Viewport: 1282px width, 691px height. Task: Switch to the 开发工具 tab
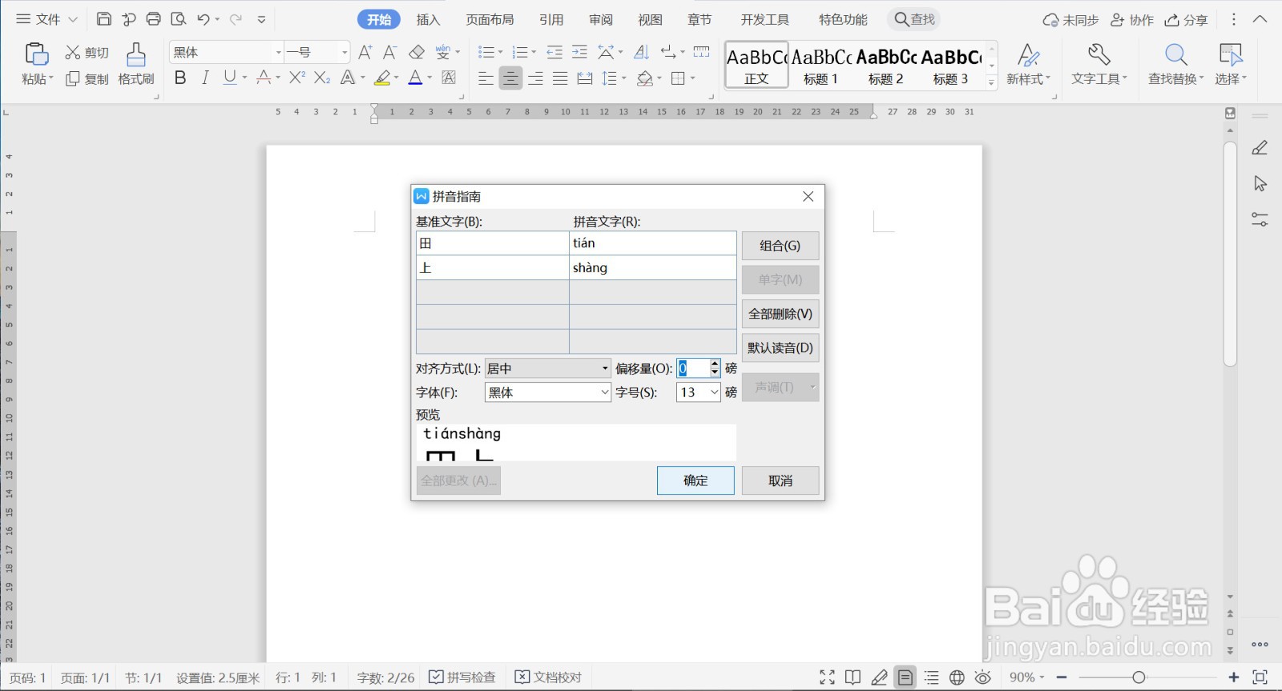pos(764,19)
